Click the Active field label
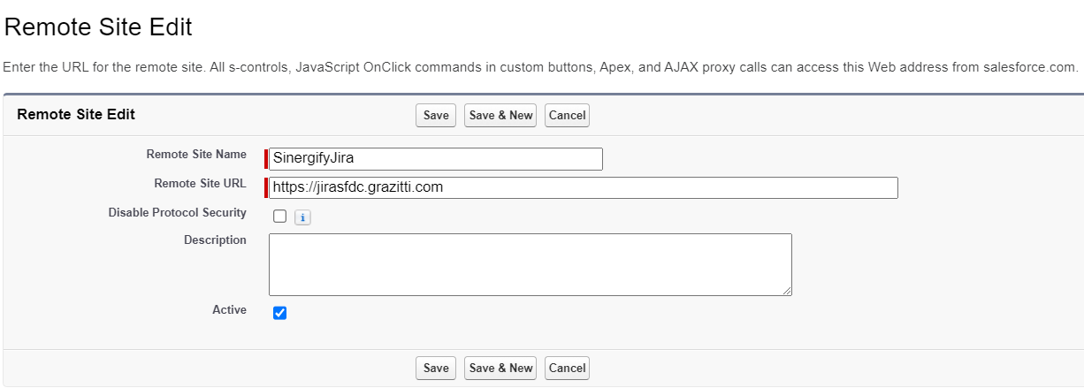 tap(229, 310)
